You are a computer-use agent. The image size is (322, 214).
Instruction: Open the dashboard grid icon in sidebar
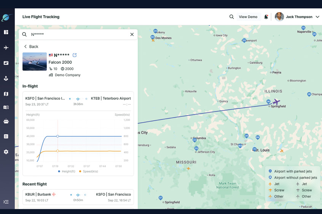point(6,32)
